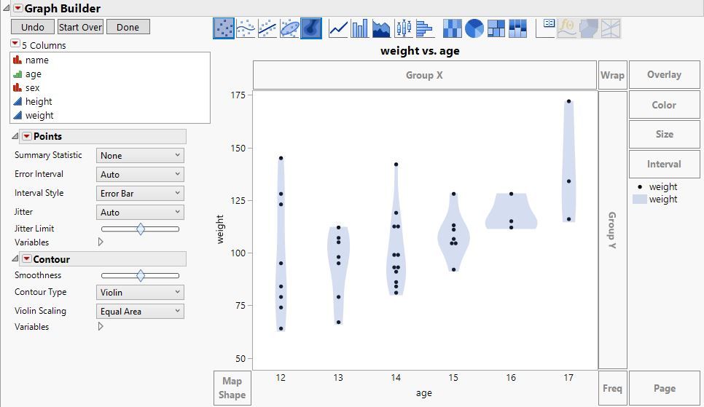Click the Done button
Viewport: 704px width, 407px height.
coord(128,27)
